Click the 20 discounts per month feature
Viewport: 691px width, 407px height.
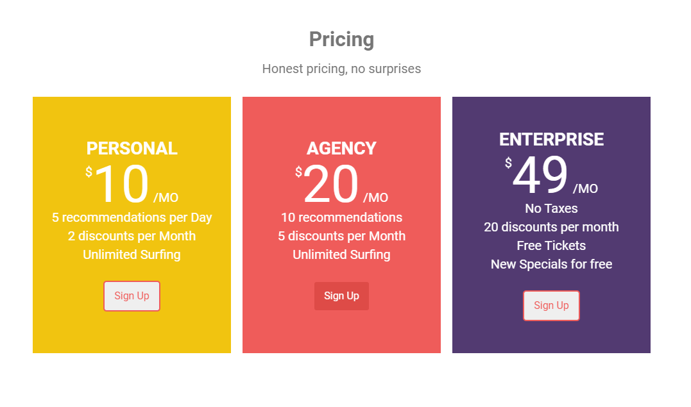[x=551, y=227]
